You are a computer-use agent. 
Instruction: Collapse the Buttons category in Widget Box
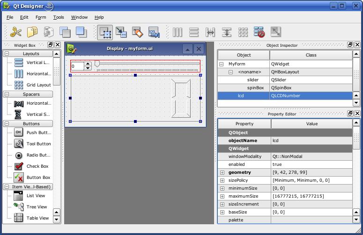(x=7, y=124)
